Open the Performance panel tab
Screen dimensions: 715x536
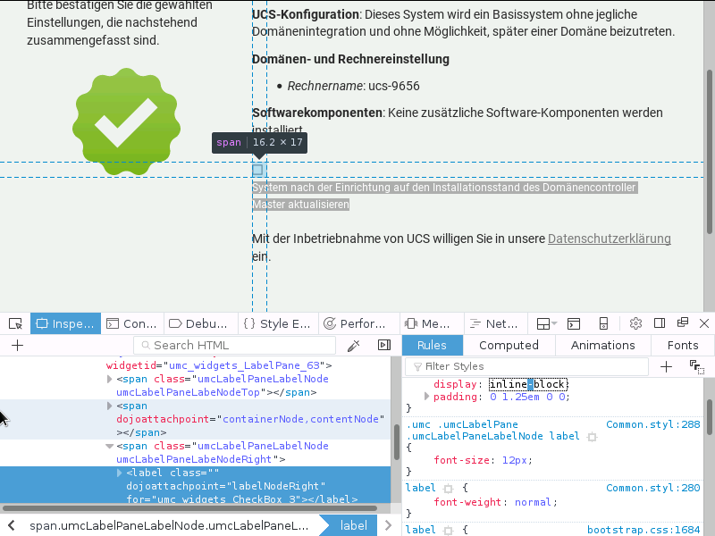(355, 323)
